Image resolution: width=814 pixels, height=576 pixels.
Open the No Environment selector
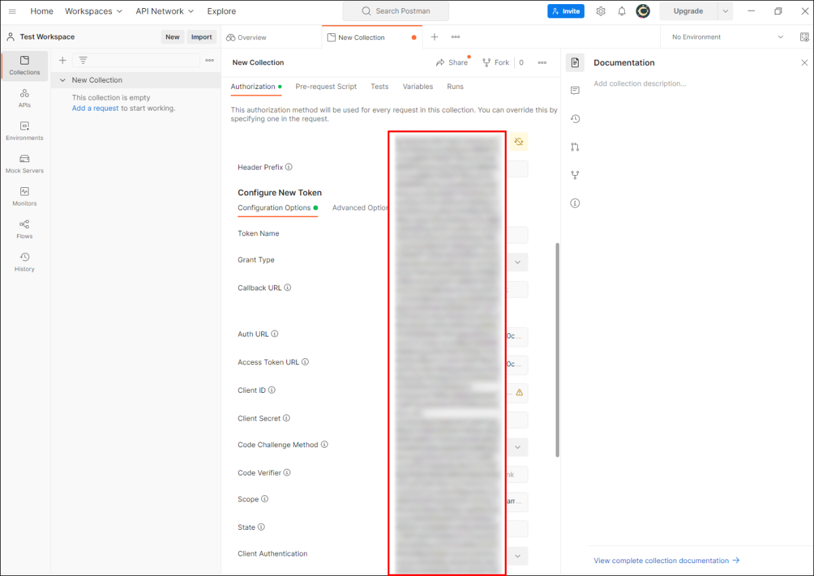(x=727, y=37)
